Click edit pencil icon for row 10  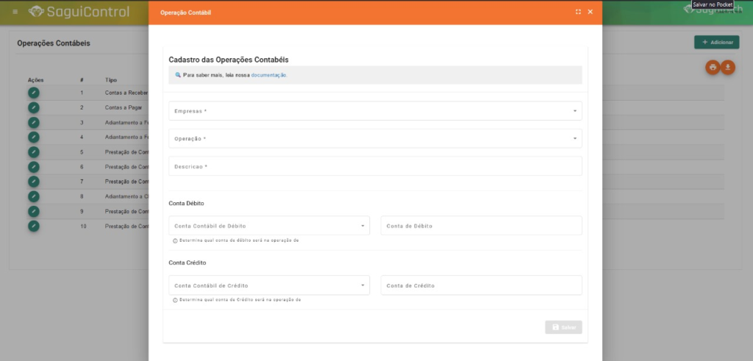point(34,226)
